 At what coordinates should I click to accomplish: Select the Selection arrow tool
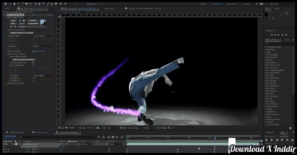click(10, 4)
